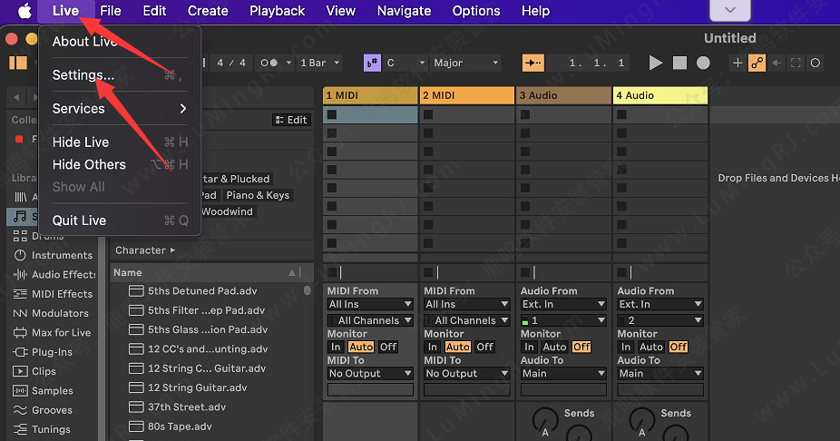Click the Stop button in transport
Image resolution: width=840 pixels, height=441 pixels.
tap(679, 63)
